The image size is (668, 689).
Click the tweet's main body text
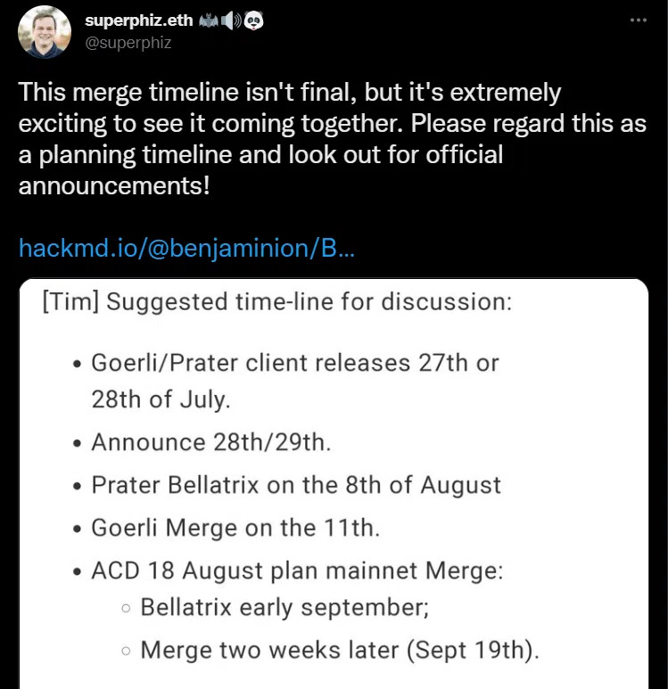tap(333, 139)
